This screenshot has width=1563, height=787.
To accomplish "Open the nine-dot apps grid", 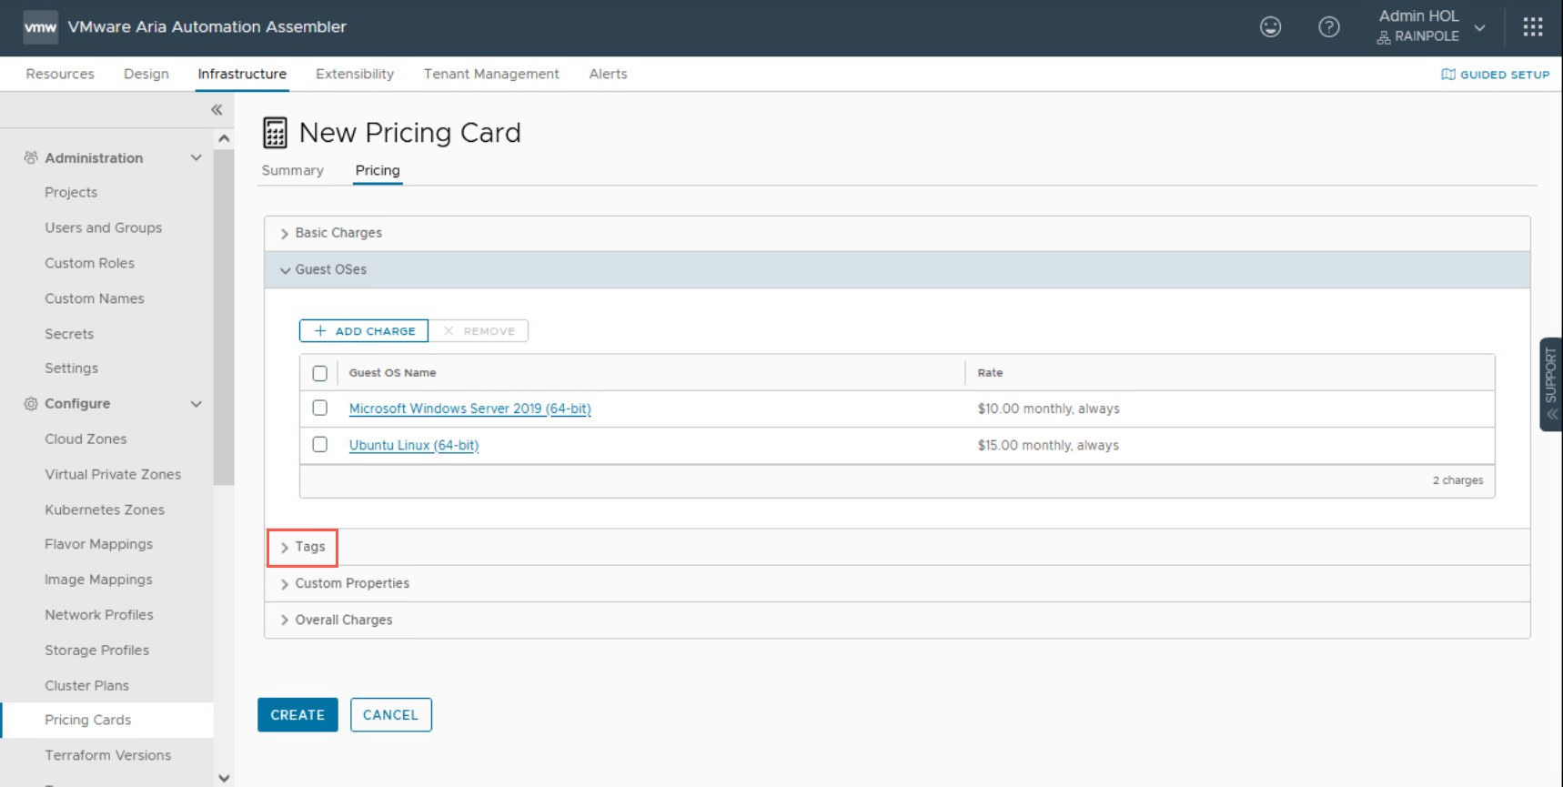I will coord(1532,27).
